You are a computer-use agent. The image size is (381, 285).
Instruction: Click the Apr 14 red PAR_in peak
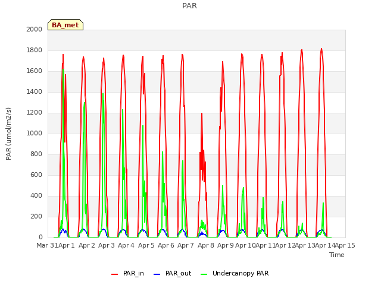[x=321, y=49]
